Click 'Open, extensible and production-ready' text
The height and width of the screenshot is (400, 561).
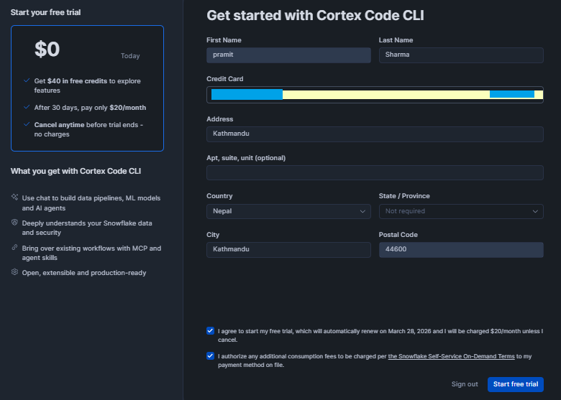[x=84, y=273]
